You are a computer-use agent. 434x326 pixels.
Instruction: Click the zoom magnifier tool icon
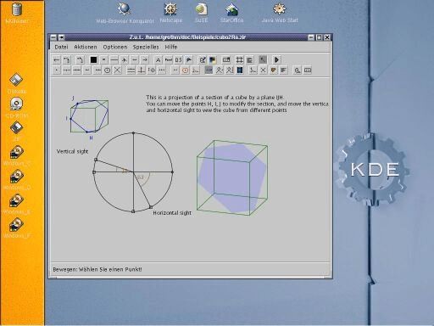point(298,70)
